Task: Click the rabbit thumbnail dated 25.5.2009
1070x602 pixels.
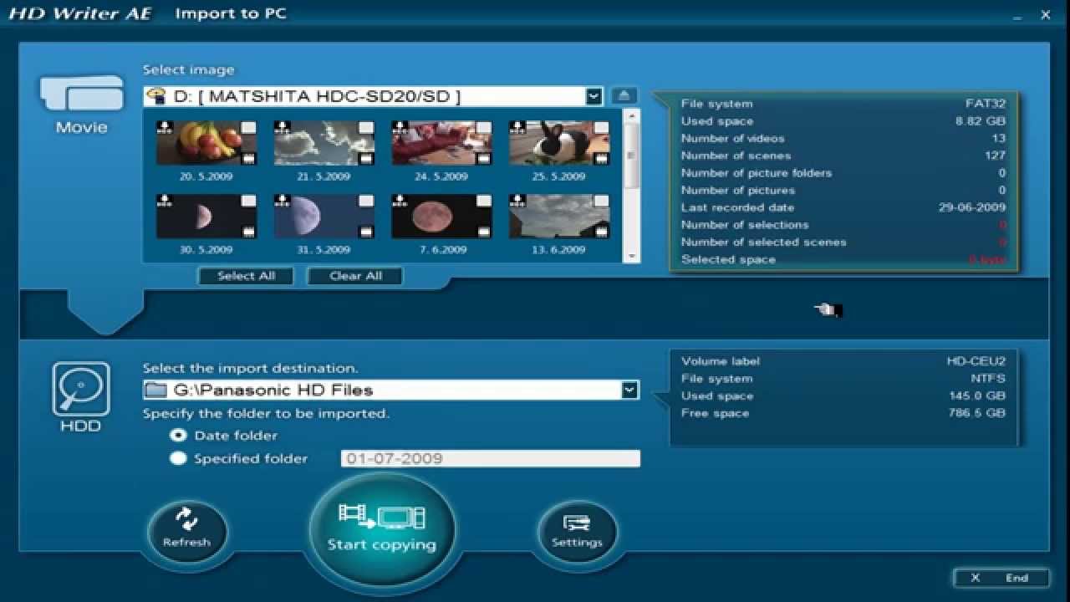Action: point(559,143)
